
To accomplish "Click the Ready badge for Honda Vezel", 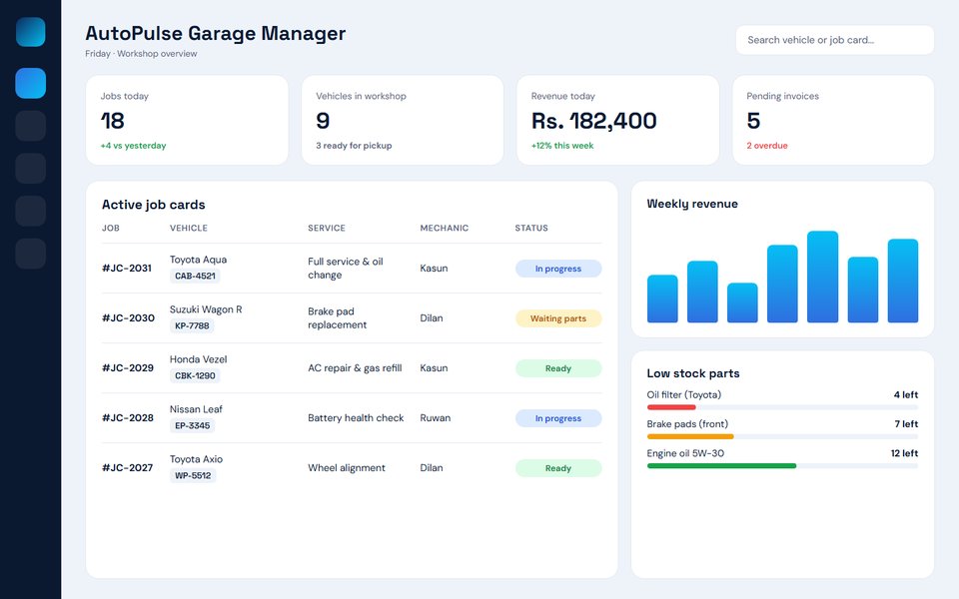I will [558, 368].
